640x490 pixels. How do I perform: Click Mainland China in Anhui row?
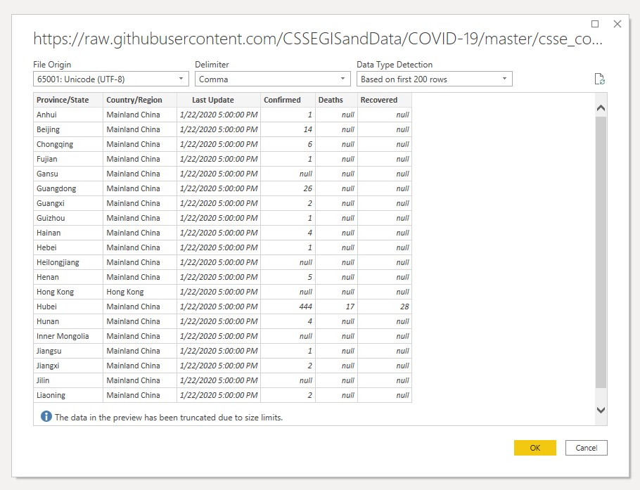tap(140, 115)
